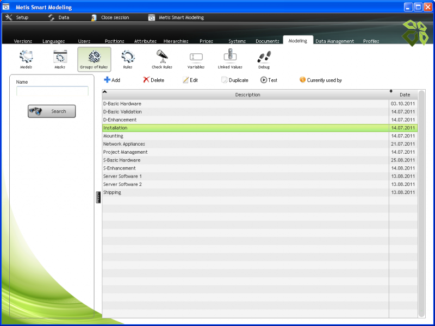
Task: Open the Rules gear icon
Action: pos(128,57)
